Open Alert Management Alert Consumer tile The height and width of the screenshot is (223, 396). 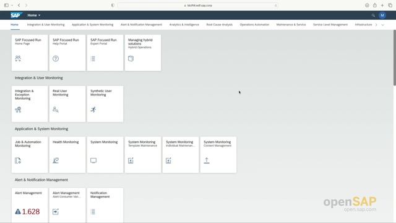(67, 205)
